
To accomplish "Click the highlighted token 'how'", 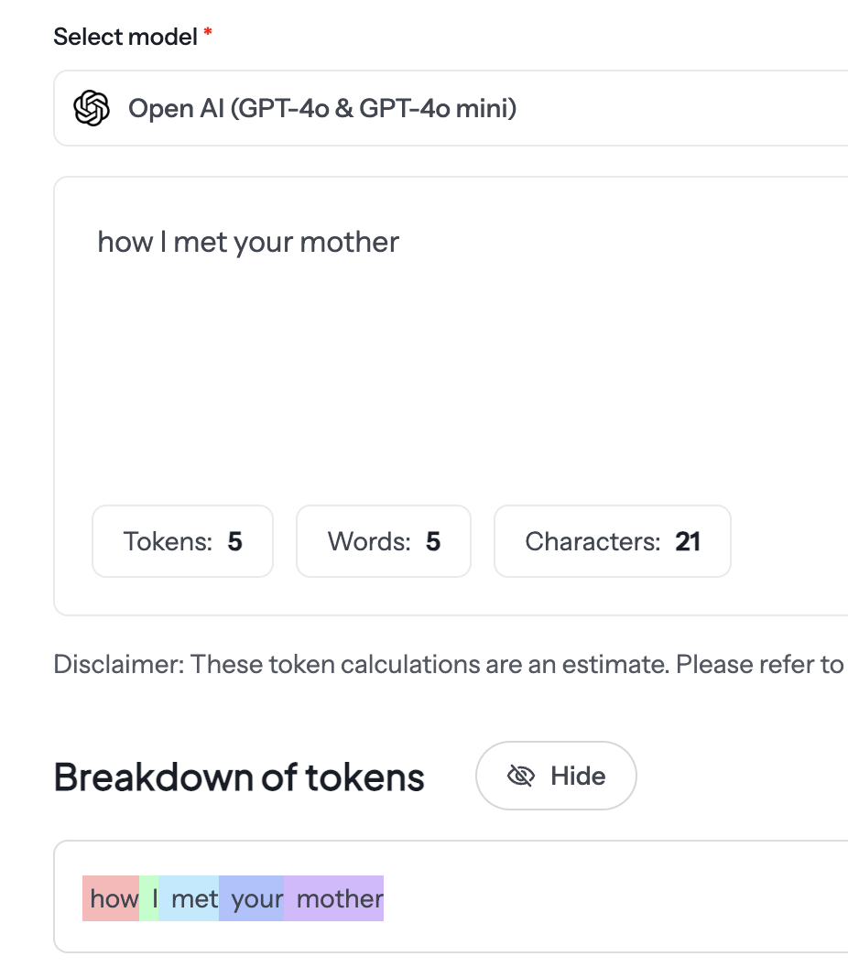I will pyautogui.click(x=112, y=898).
